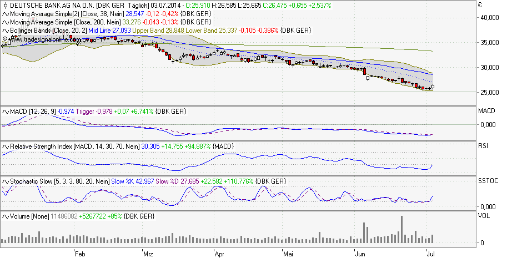Click the daily change +2,537%
This screenshot has width=512, height=258.
(319, 6)
